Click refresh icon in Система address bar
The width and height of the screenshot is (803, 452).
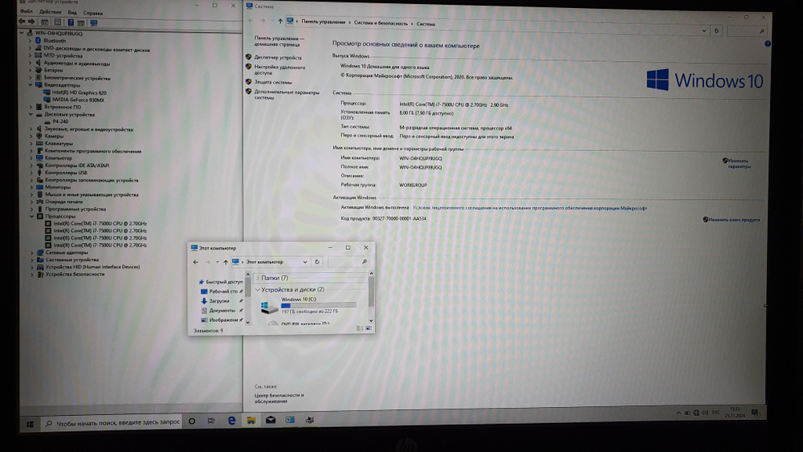pyautogui.click(x=716, y=31)
